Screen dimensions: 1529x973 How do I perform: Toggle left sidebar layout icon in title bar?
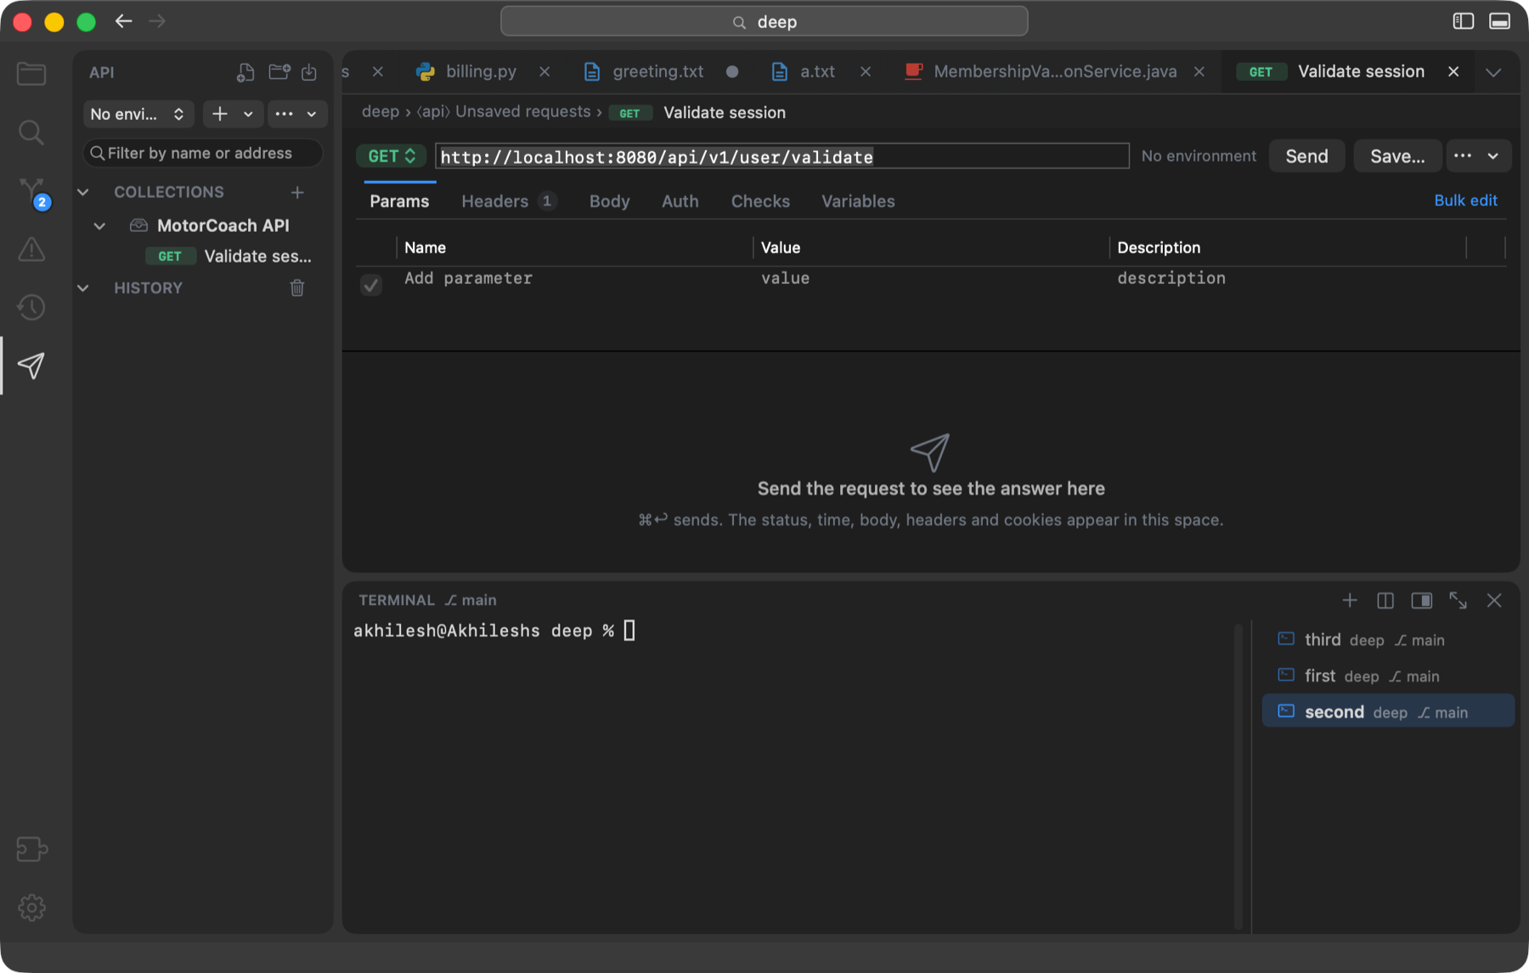tap(1463, 21)
